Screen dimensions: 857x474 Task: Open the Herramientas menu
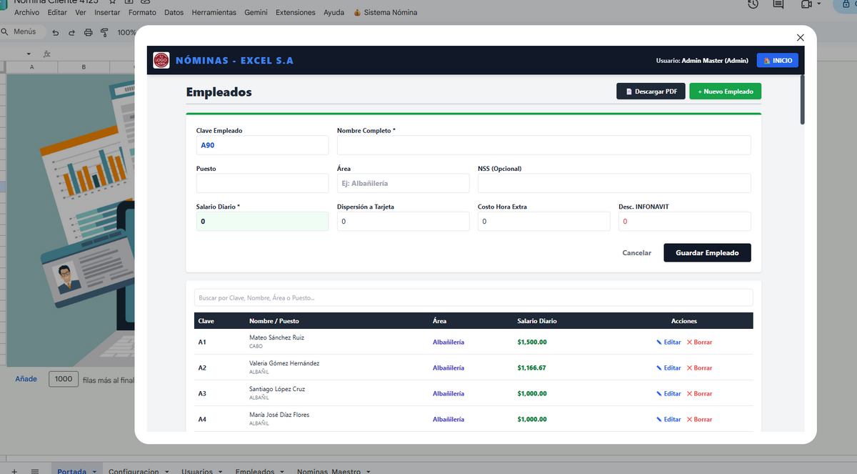(214, 13)
